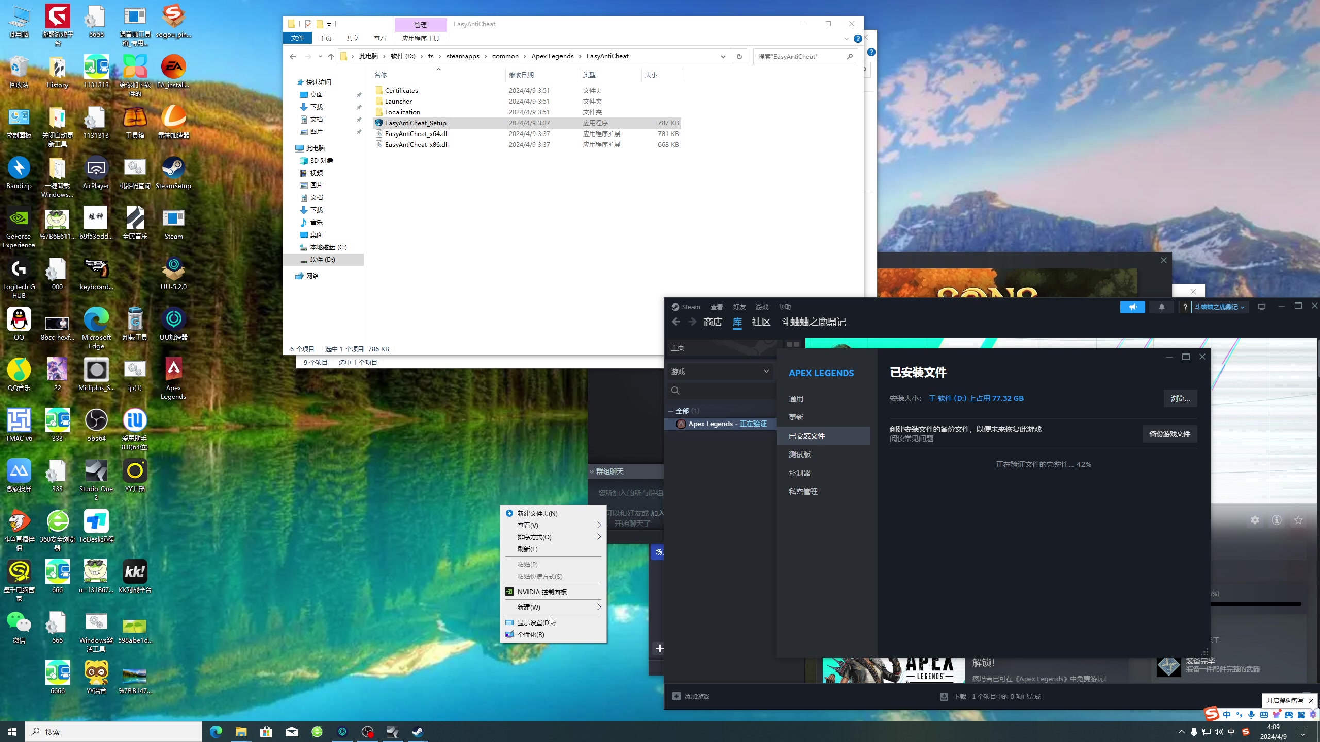This screenshot has width=1320, height=742.
Task: Open the Steam notifications bell
Action: click(x=1161, y=307)
